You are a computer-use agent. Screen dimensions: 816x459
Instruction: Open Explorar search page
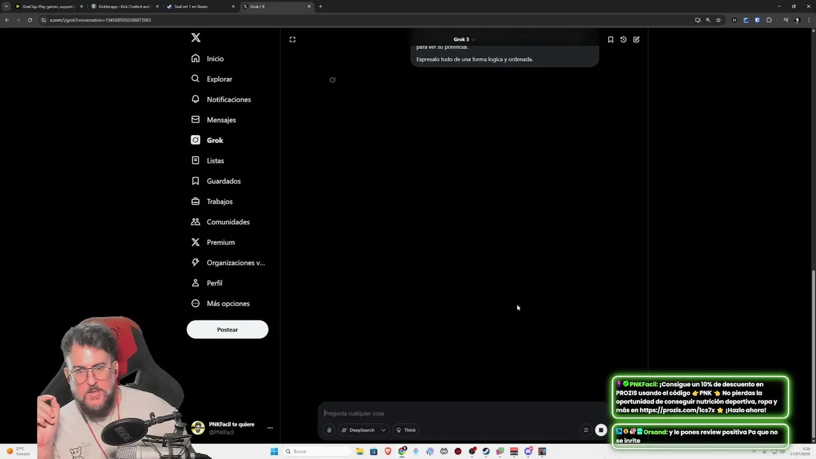(x=212, y=79)
